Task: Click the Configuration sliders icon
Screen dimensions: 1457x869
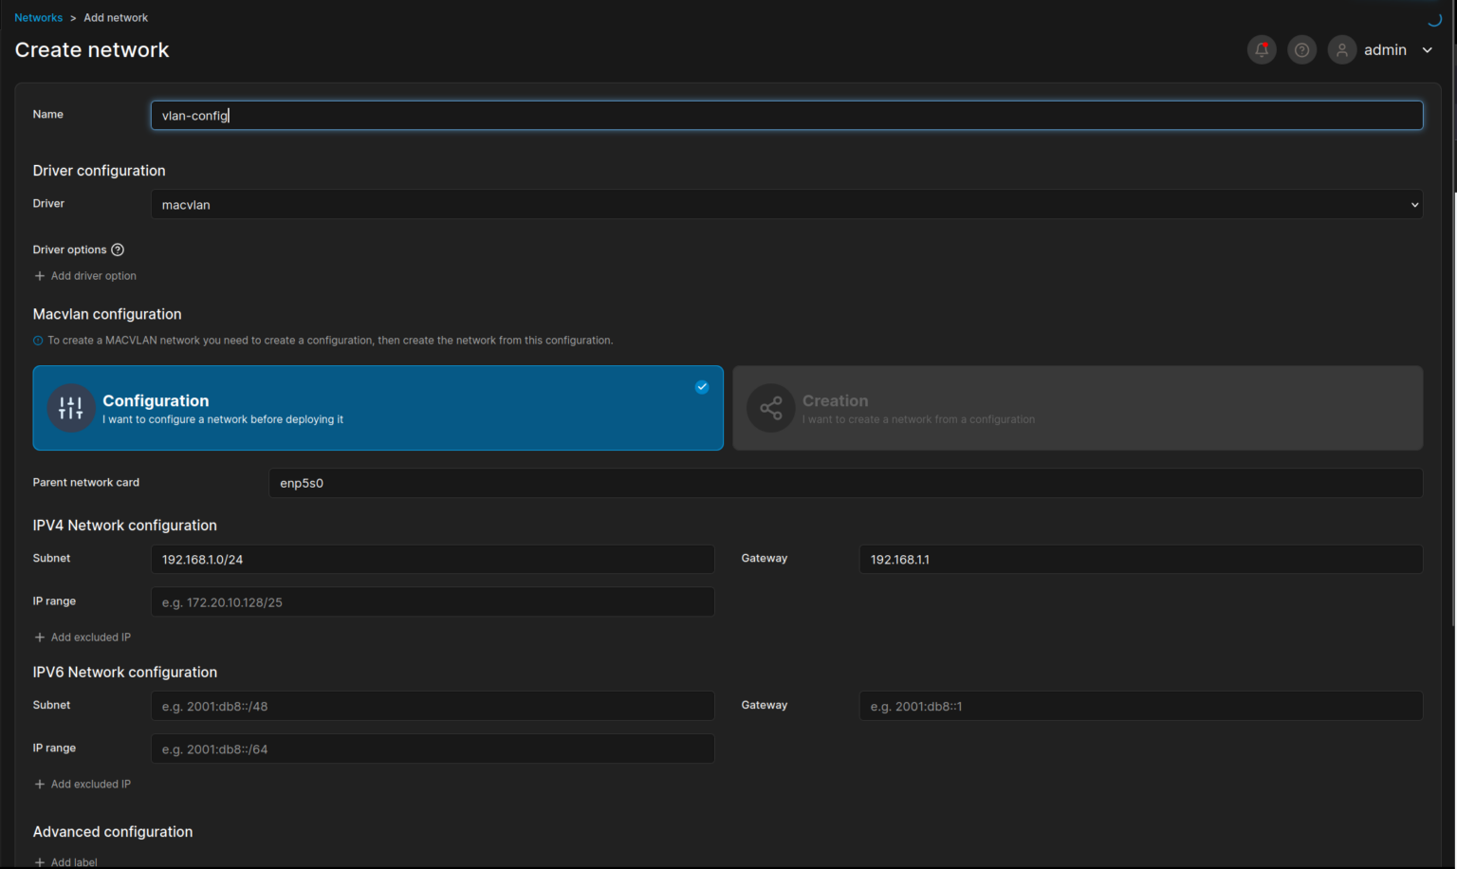Action: (71, 408)
